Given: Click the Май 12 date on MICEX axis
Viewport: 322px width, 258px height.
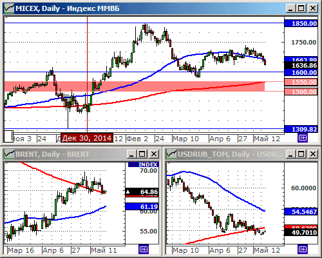Looking at the screenshot, I should tap(267, 139).
